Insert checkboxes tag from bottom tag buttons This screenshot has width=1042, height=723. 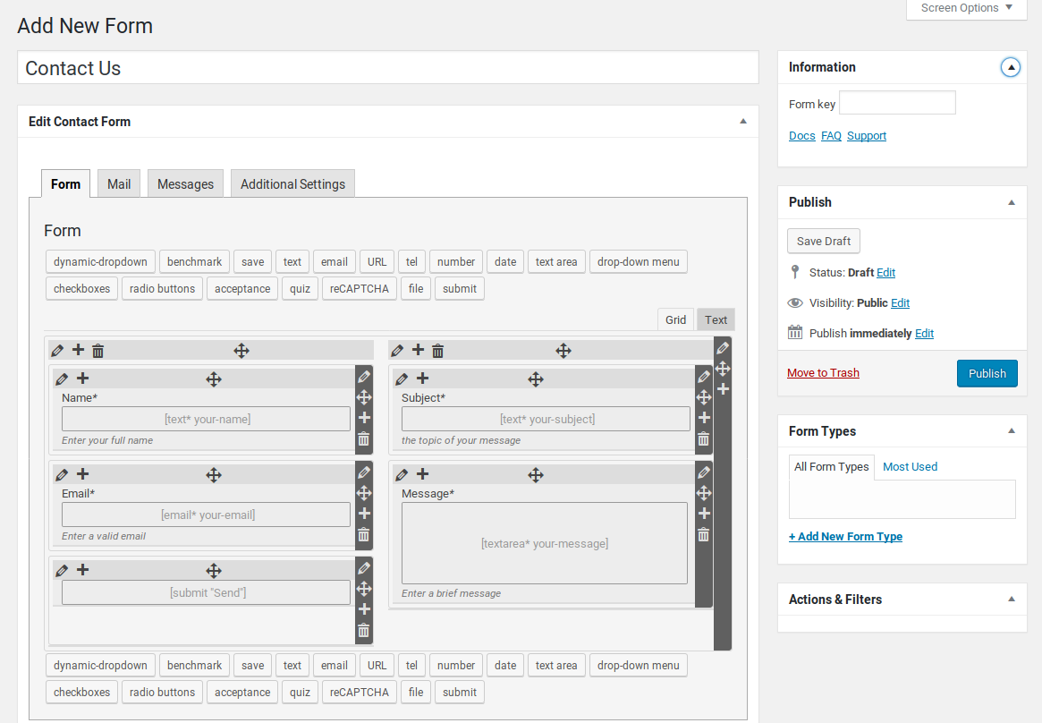[x=81, y=692]
